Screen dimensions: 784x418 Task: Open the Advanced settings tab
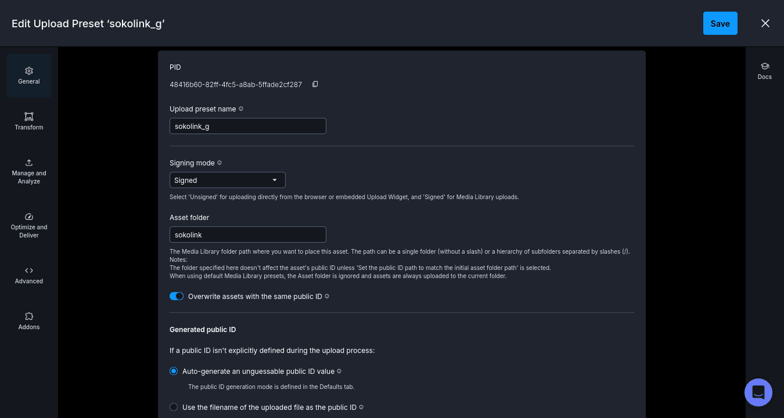coord(29,275)
